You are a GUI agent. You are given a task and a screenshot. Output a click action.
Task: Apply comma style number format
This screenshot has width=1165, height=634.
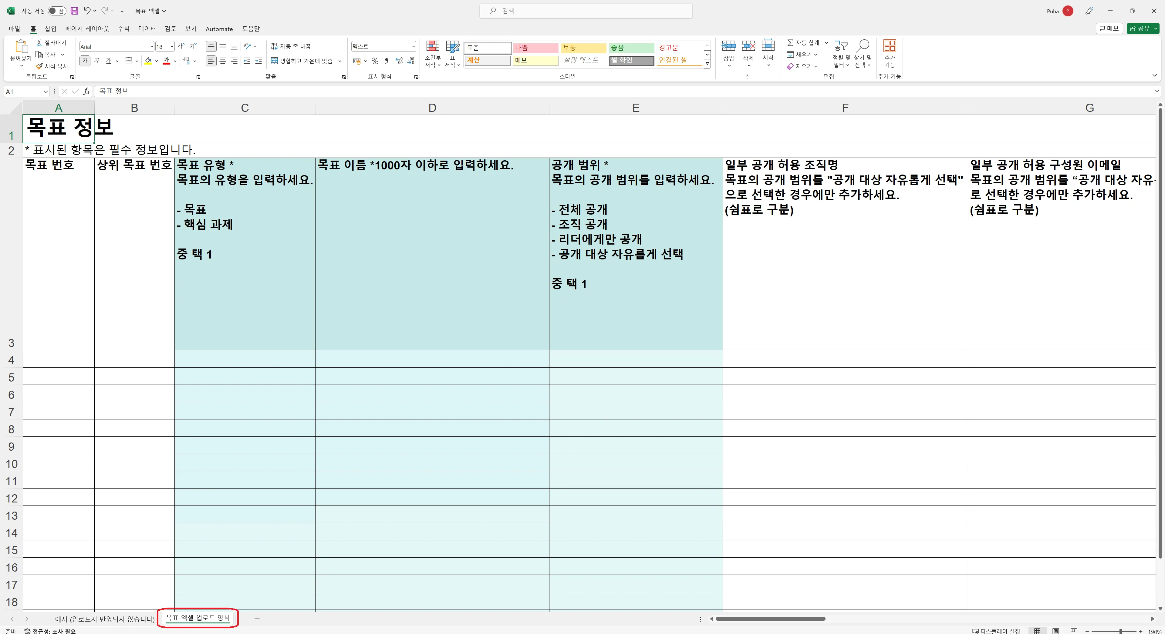[x=387, y=61]
